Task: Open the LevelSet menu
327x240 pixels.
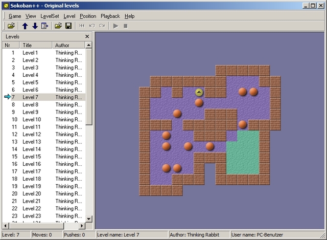Action: click(50, 16)
